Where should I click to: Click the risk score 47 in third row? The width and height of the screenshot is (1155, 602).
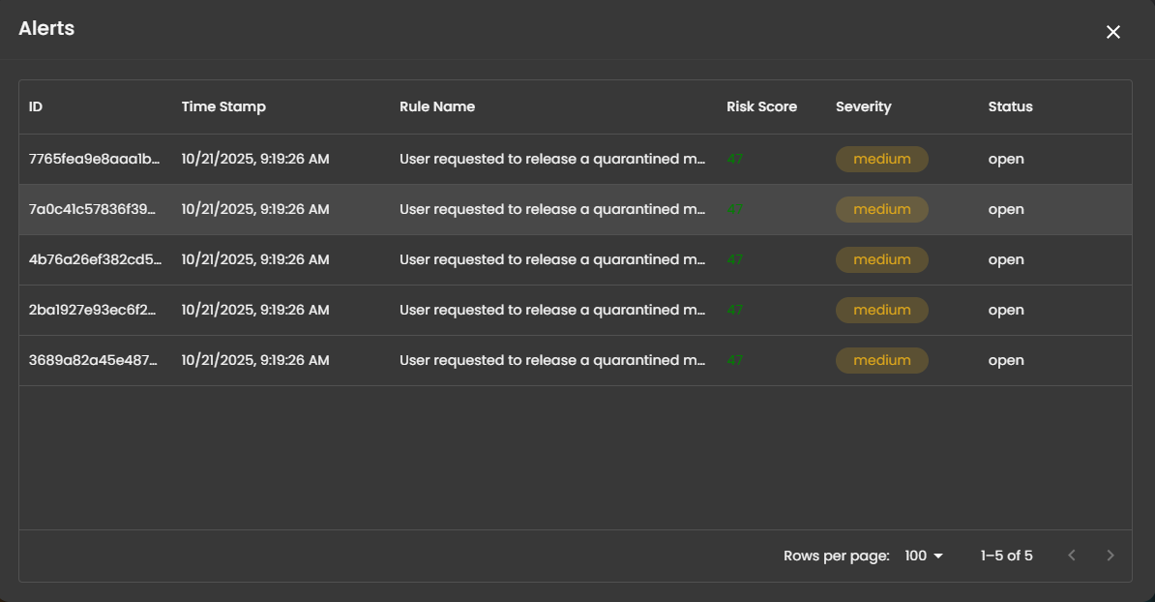[x=735, y=259]
